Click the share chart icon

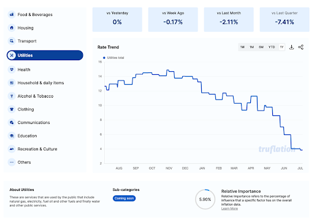coord(301,47)
